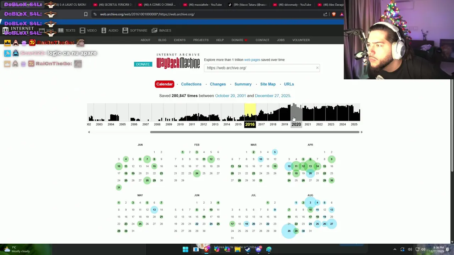Open the January 31 snapshot
Image resolution: width=454 pixels, height=255 pixels.
119,187
